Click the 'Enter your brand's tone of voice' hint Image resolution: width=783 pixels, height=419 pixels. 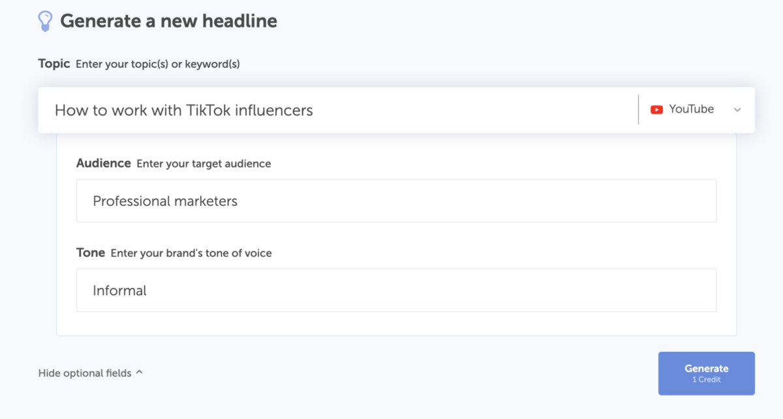[191, 253]
